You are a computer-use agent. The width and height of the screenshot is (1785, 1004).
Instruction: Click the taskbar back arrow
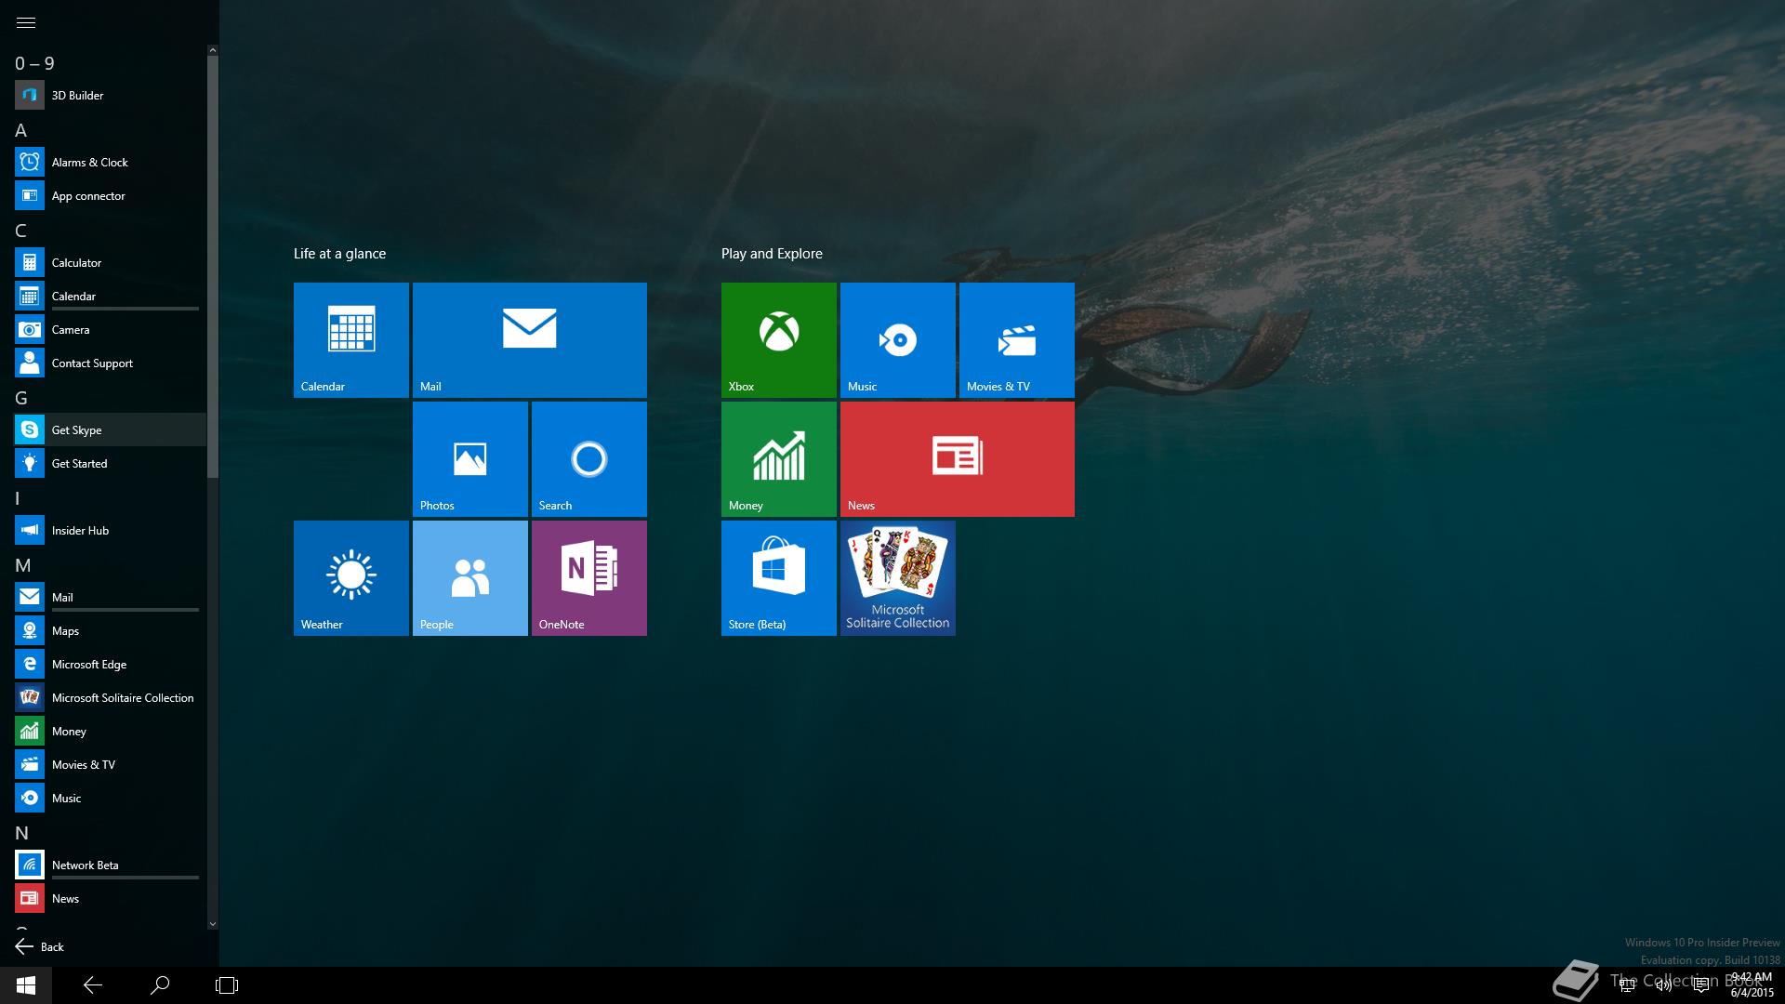(93, 985)
